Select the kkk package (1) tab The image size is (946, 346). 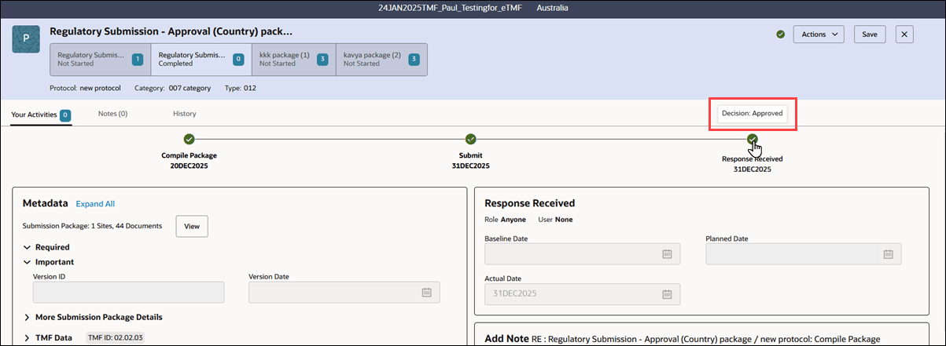click(x=293, y=60)
